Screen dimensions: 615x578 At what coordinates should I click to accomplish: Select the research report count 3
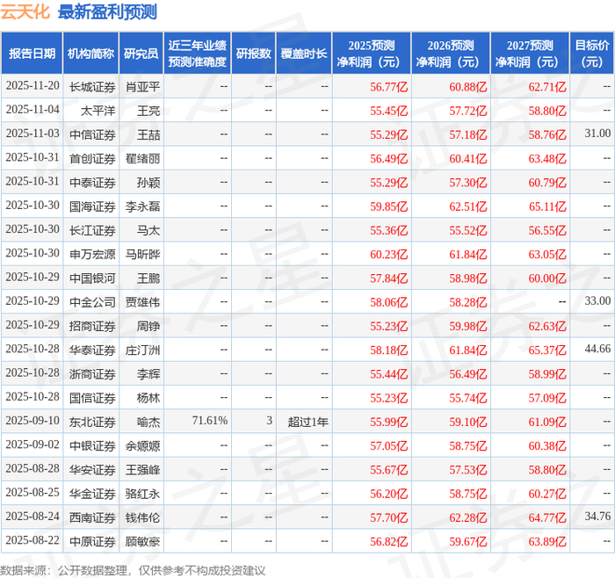[x=270, y=421]
